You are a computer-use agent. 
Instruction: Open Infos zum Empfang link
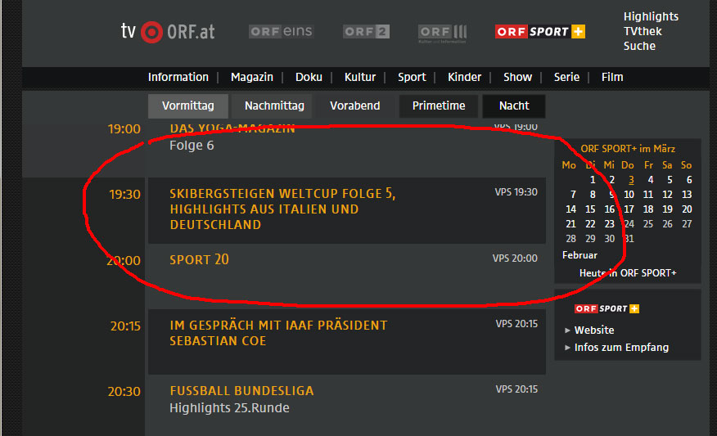click(x=621, y=348)
